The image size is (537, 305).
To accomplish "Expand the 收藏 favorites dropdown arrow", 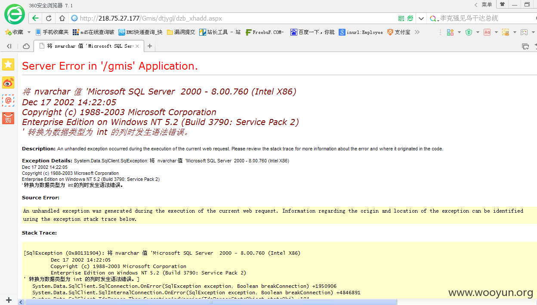I will point(29,32).
